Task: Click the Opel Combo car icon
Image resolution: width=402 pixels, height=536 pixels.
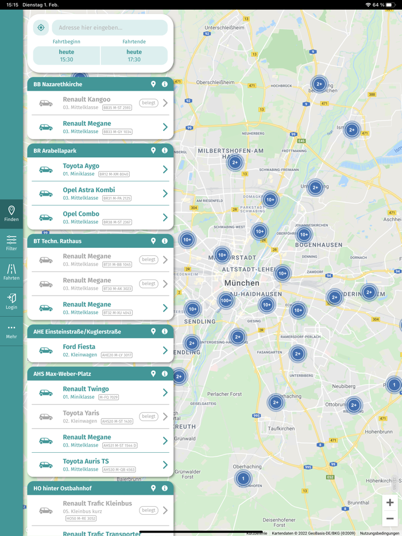Action: (x=46, y=217)
